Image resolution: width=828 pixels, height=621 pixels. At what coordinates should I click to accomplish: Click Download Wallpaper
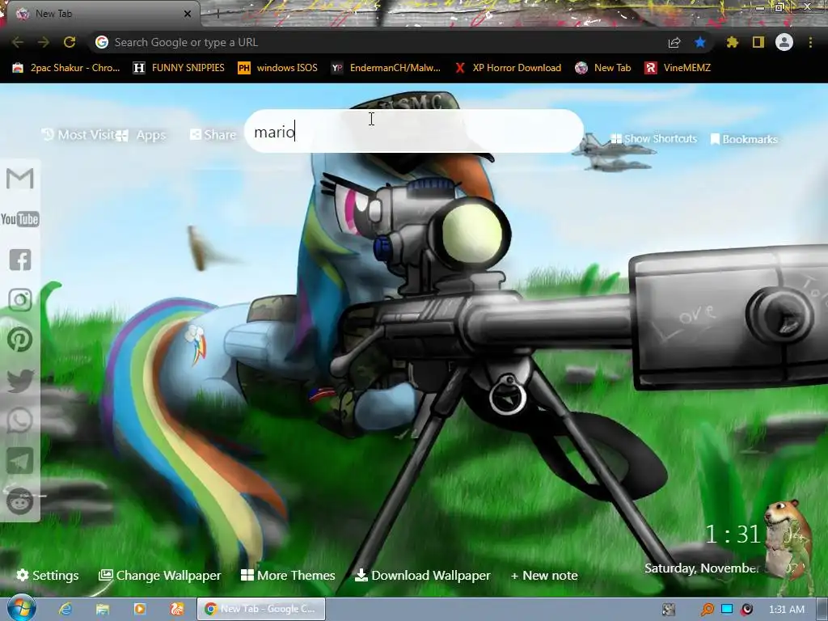click(x=422, y=575)
